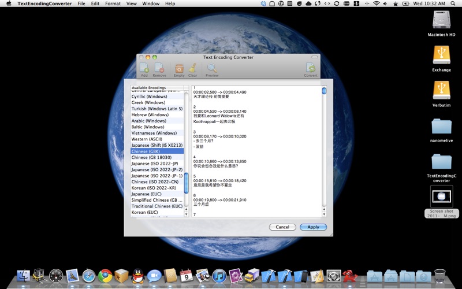
Task: Click encodings list scrollbar thumb
Action: point(186,183)
